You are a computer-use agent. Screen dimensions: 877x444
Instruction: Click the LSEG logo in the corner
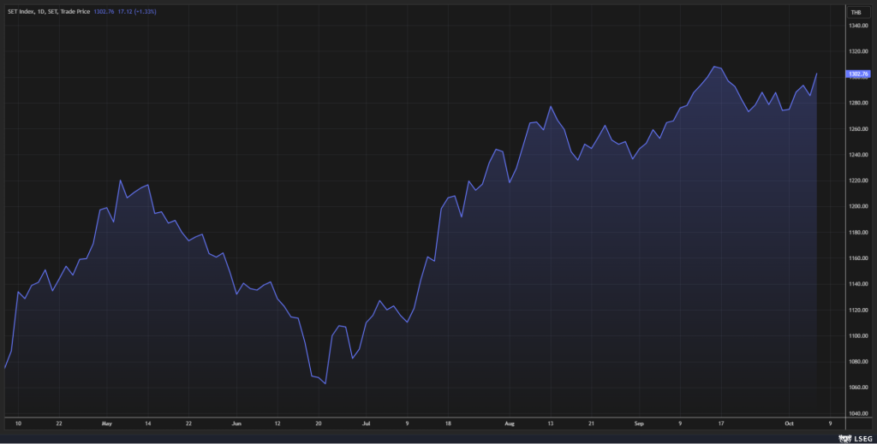(851, 437)
